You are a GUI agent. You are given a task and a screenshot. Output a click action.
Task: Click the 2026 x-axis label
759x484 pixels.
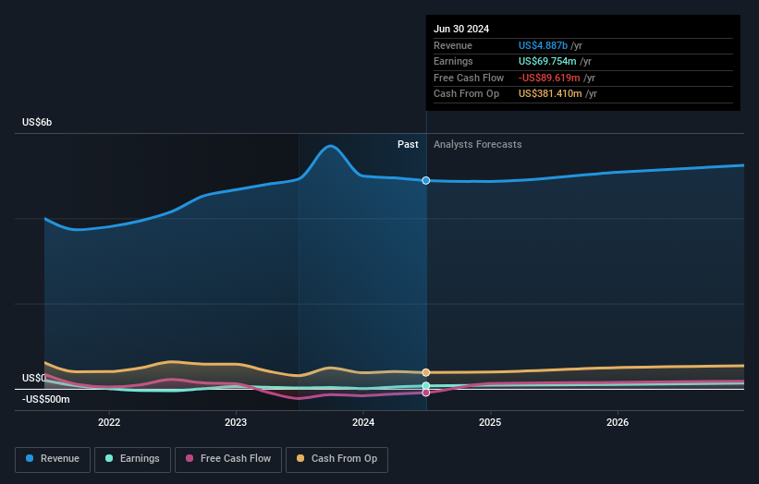tap(618, 422)
